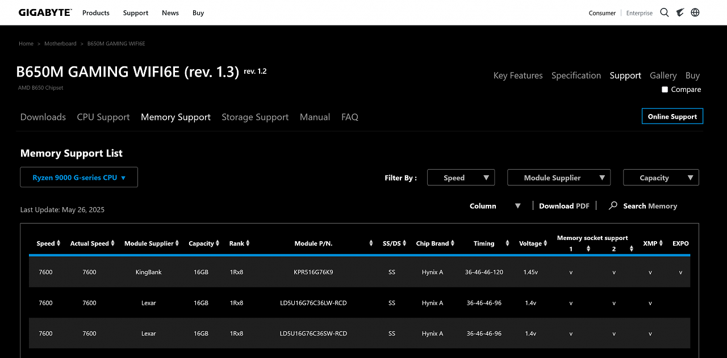Sort by Chip Brand column arrows

tap(453, 243)
